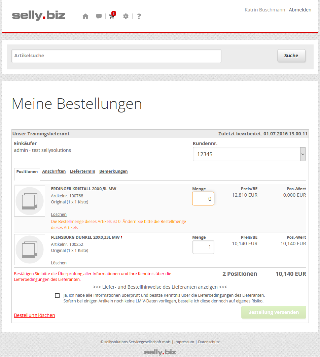Tick the delivery conditions confirmation checkbox
320x357 pixels.
57,295
